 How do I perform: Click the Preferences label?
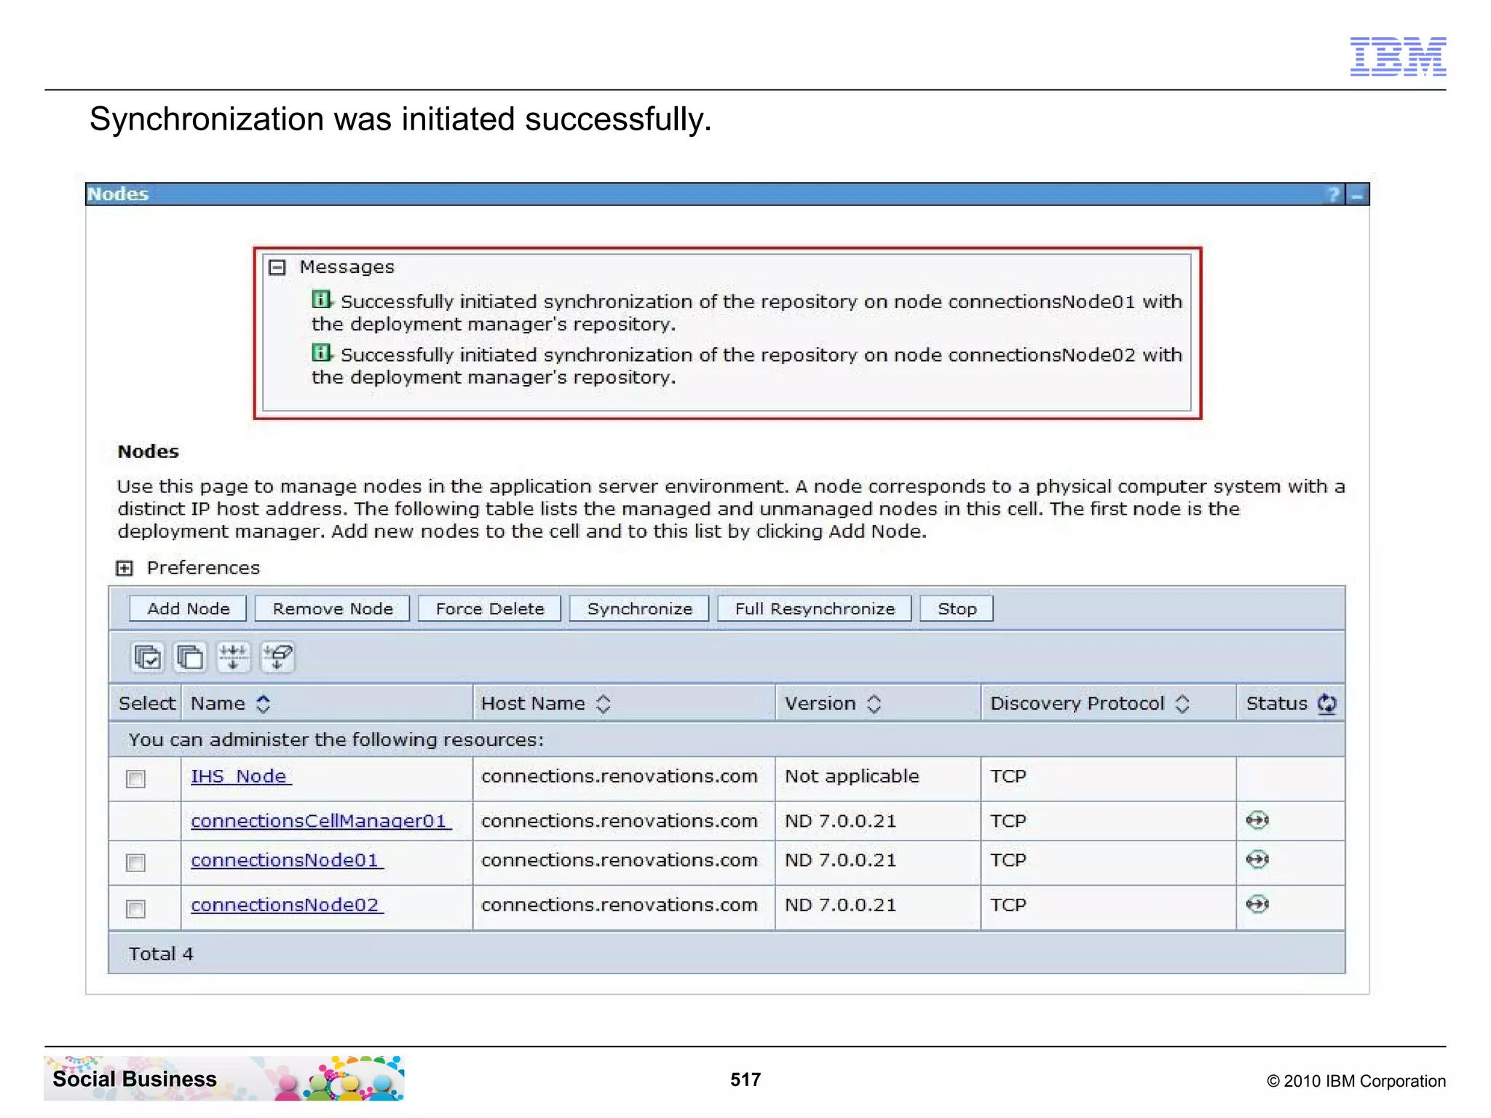click(x=203, y=568)
